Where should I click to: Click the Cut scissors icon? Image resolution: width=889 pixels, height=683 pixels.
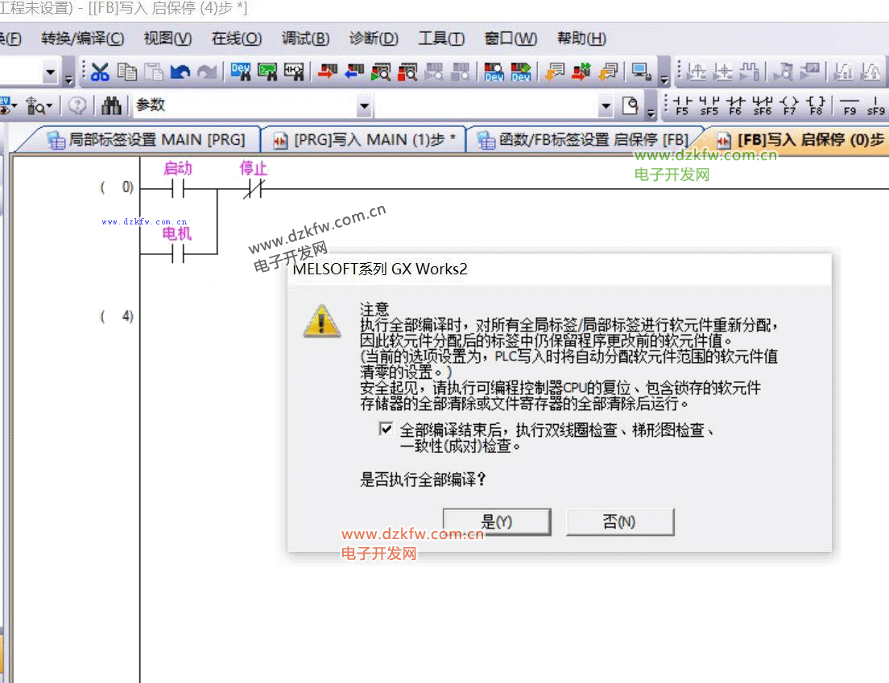pos(100,72)
